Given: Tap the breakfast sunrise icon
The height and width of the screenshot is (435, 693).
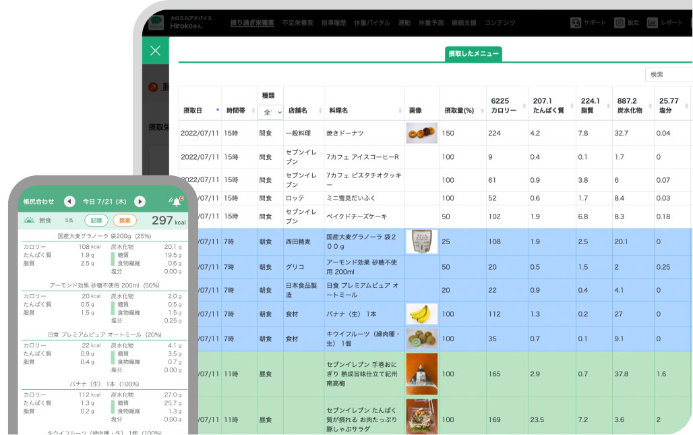Looking at the screenshot, I should (29, 220).
